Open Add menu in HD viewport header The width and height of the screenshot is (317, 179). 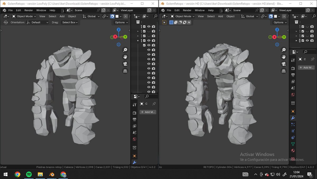tap(220, 16)
